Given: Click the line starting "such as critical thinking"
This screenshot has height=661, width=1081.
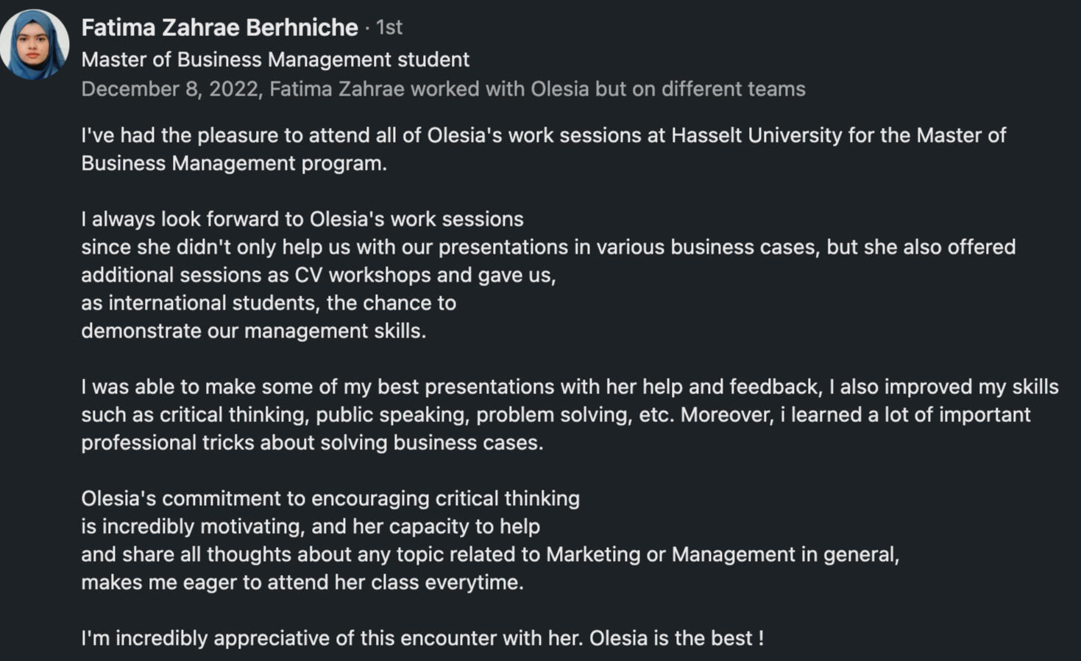Looking at the screenshot, I should (555, 415).
